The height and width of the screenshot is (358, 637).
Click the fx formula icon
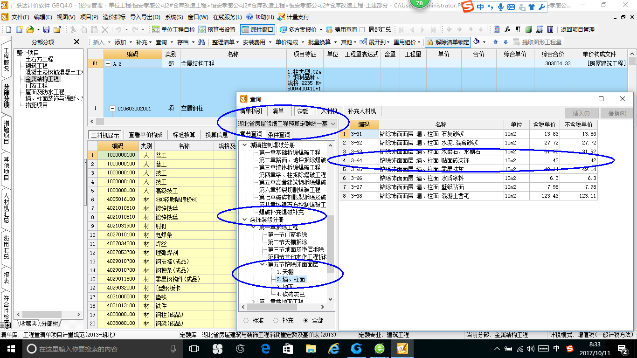tap(507, 29)
